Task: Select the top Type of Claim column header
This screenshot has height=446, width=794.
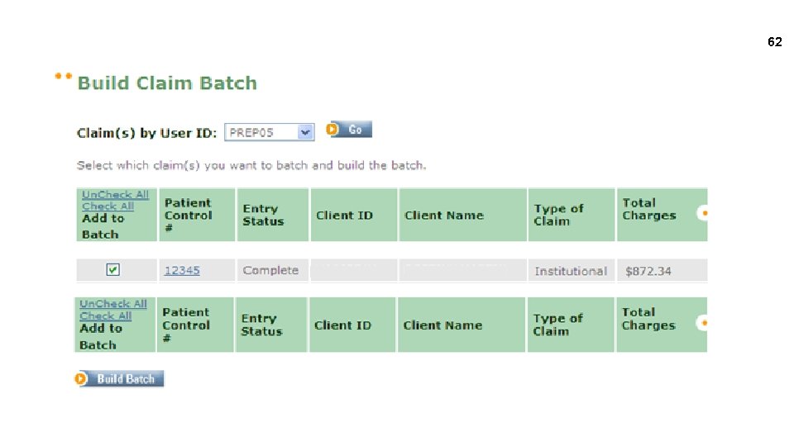Action: [x=558, y=215]
